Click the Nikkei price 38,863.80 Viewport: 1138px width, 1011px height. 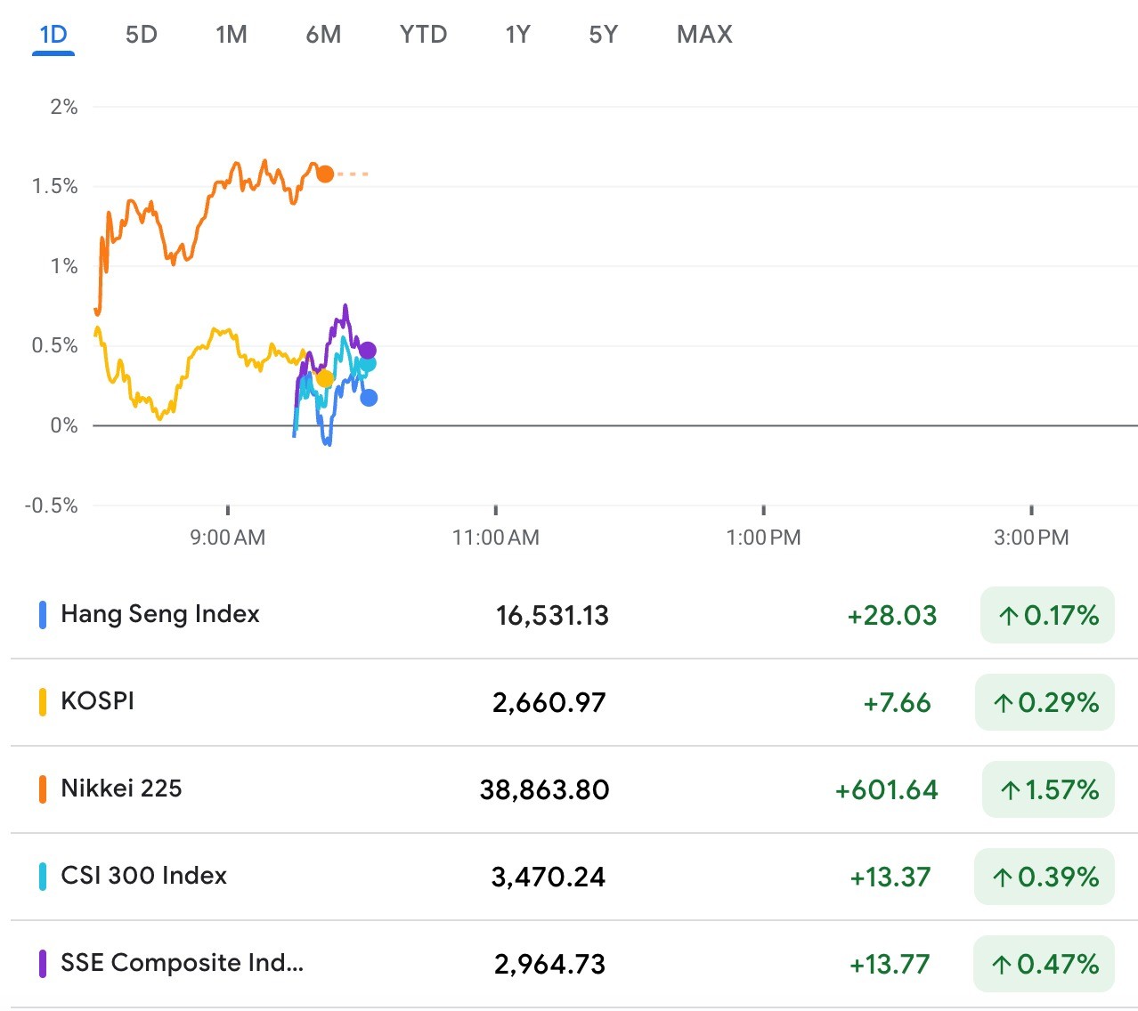545,789
